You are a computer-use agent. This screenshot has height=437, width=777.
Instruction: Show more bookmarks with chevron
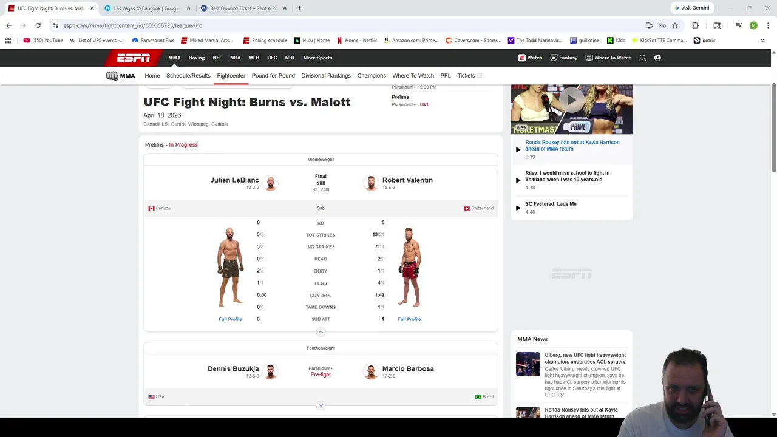click(x=762, y=41)
